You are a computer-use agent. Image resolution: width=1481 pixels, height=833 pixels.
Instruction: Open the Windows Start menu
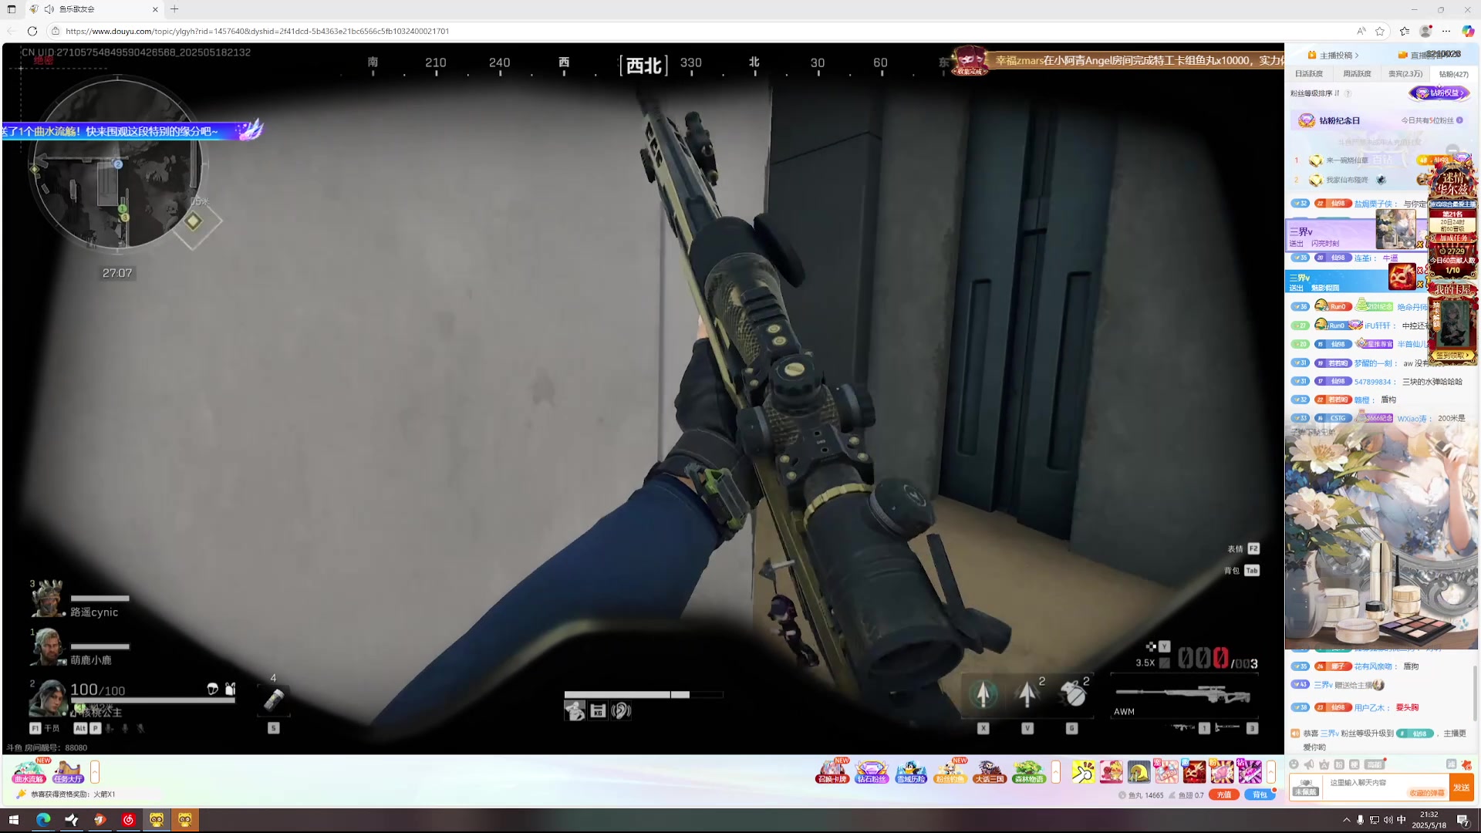(x=13, y=820)
